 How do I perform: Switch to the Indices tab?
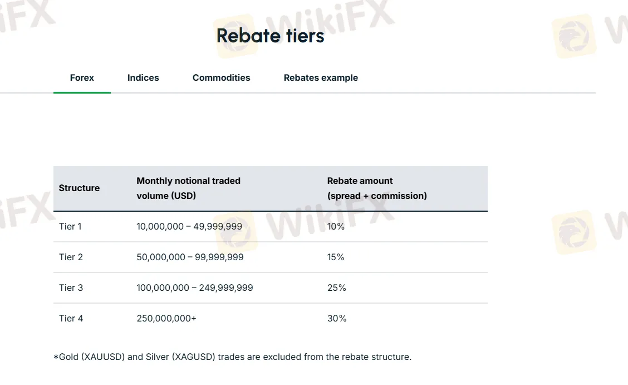143,77
